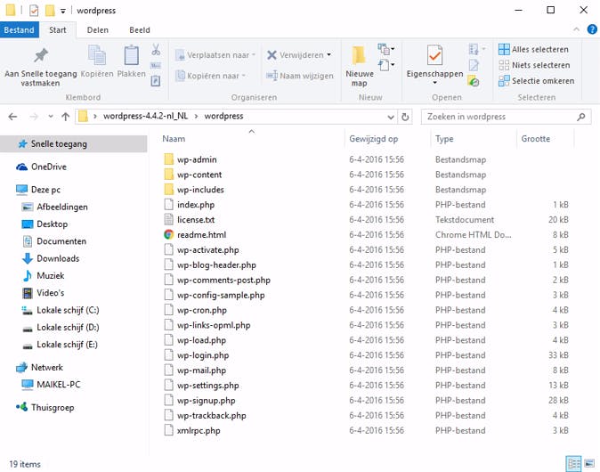Open the quick access toolbar customize dropdown
The height and width of the screenshot is (472, 600).
62,11
